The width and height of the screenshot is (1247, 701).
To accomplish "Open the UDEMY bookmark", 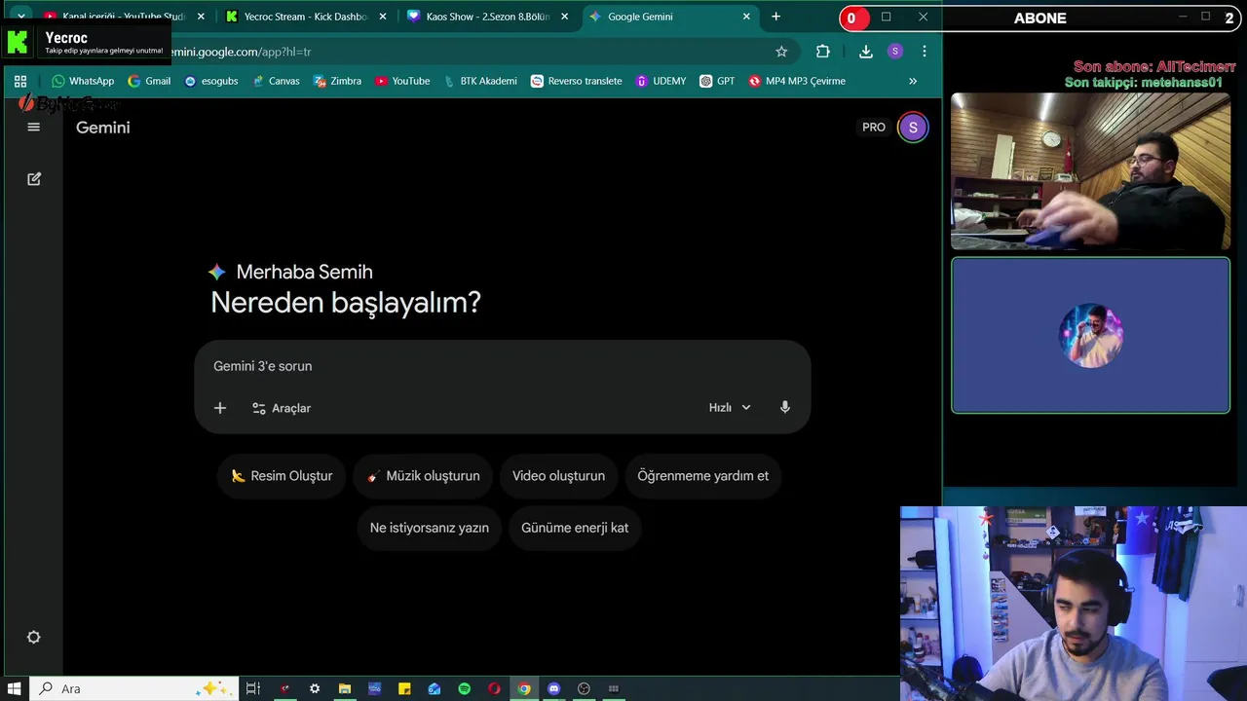I will (x=661, y=81).
